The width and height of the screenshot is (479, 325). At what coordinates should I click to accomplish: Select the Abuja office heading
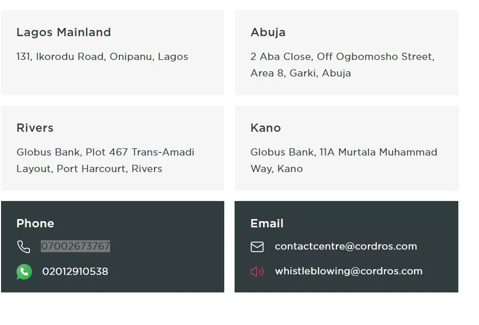coord(268,33)
